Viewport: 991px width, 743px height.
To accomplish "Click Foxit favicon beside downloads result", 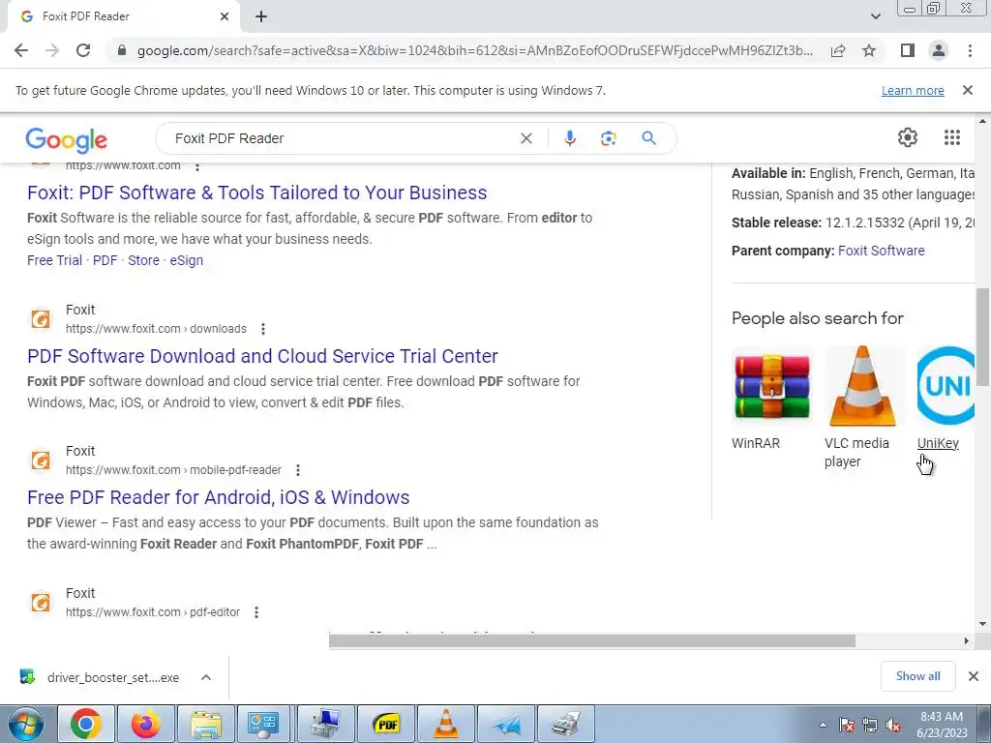I will coord(41,319).
